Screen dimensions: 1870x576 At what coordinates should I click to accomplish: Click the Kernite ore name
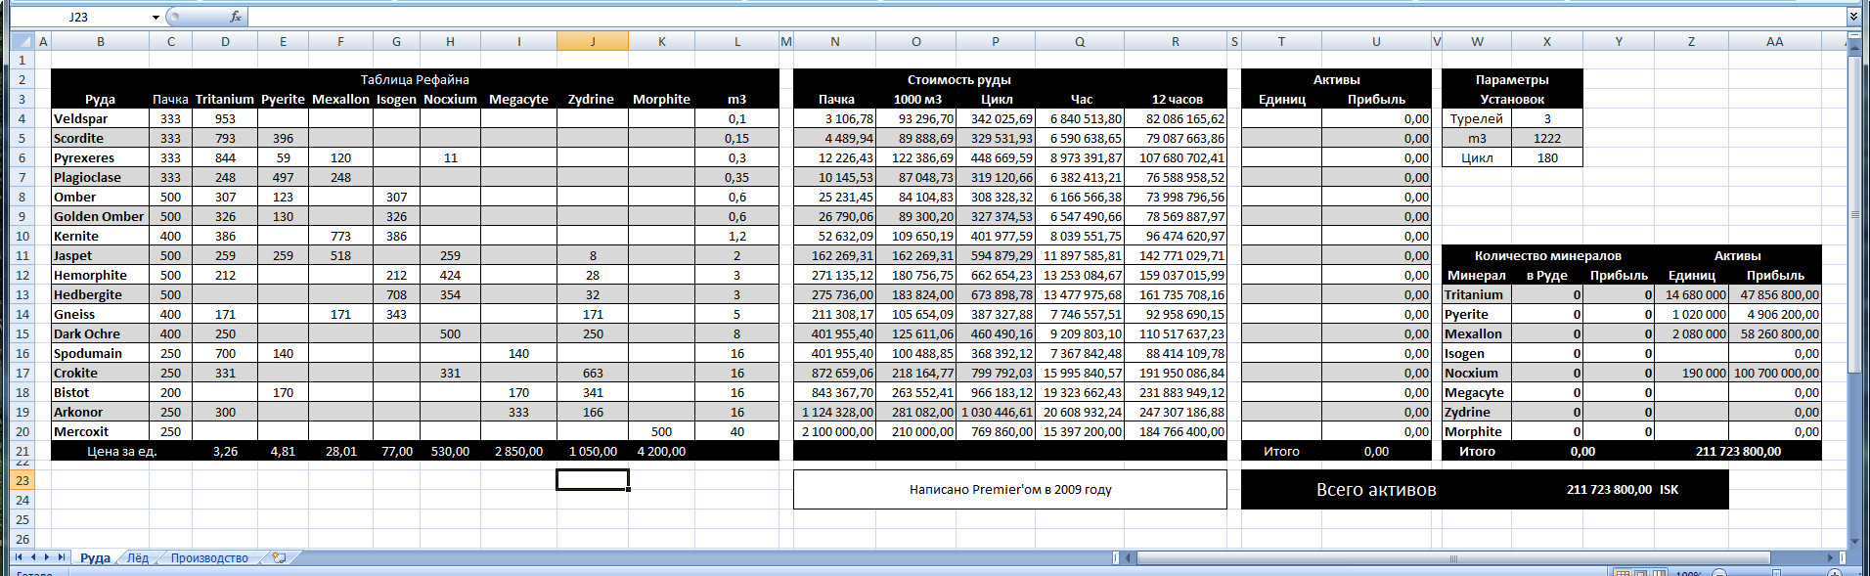(100, 236)
